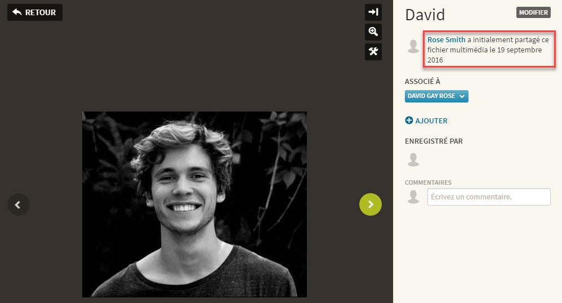Screen dimensions: 562x303
Task: Click the avatar beside the comment box
Action: point(413,197)
